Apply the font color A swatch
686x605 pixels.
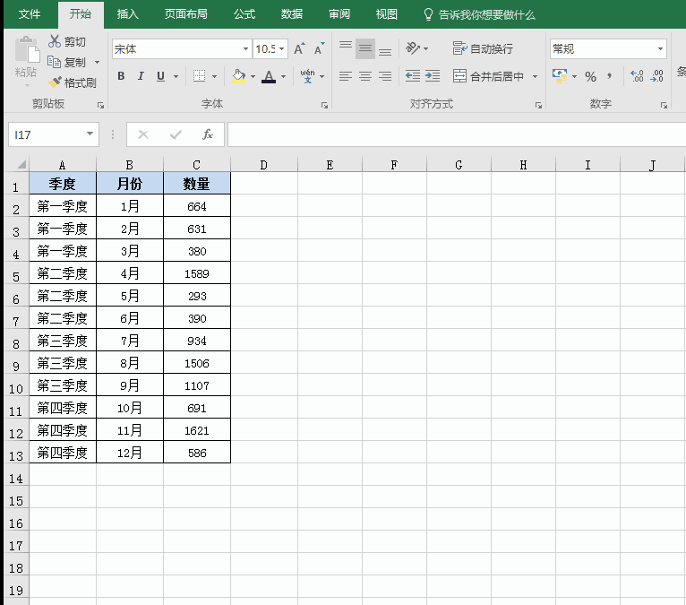point(269,76)
